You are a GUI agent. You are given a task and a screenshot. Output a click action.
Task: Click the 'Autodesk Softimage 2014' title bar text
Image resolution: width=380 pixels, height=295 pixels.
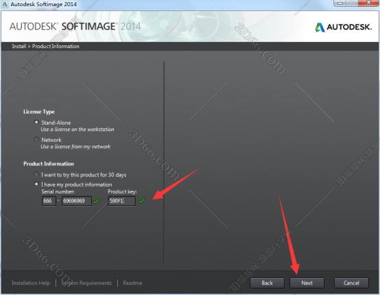[x=44, y=4]
